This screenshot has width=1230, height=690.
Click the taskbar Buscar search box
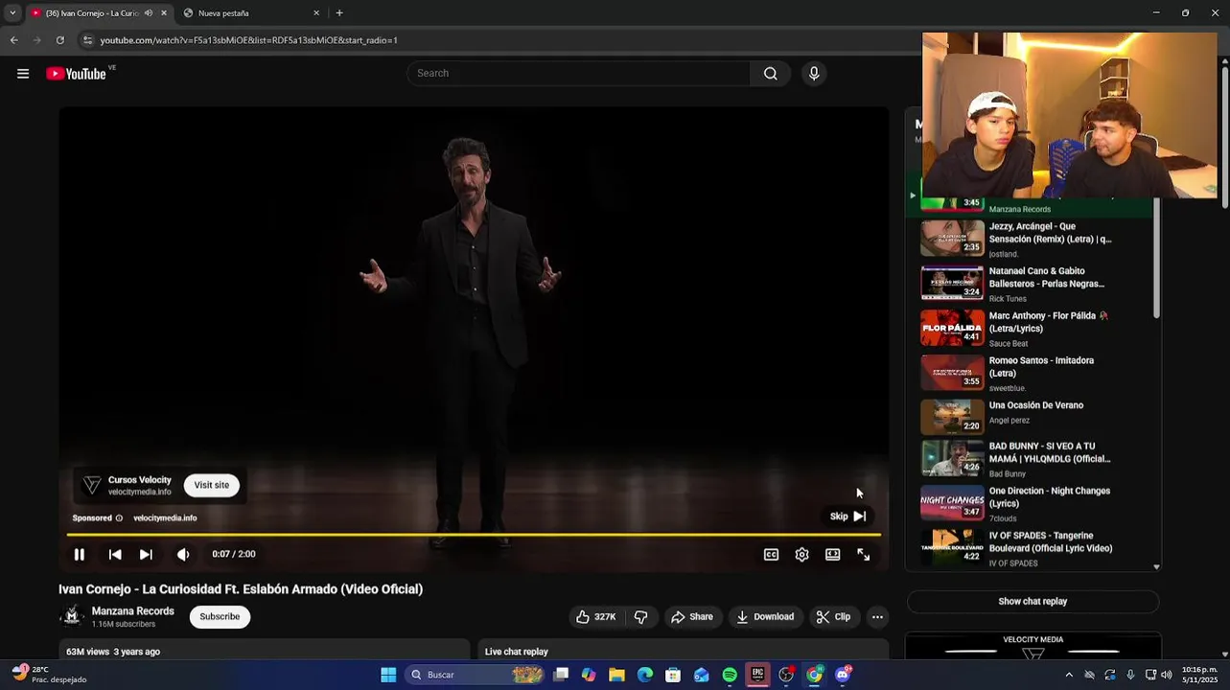476,675
